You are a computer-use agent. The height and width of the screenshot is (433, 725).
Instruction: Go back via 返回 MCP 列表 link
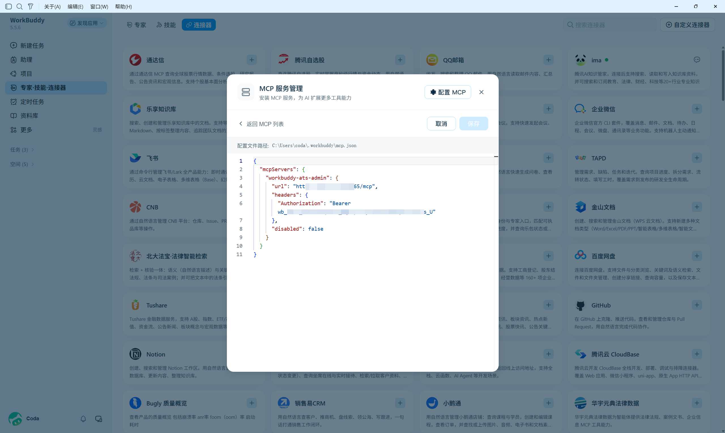pos(261,124)
